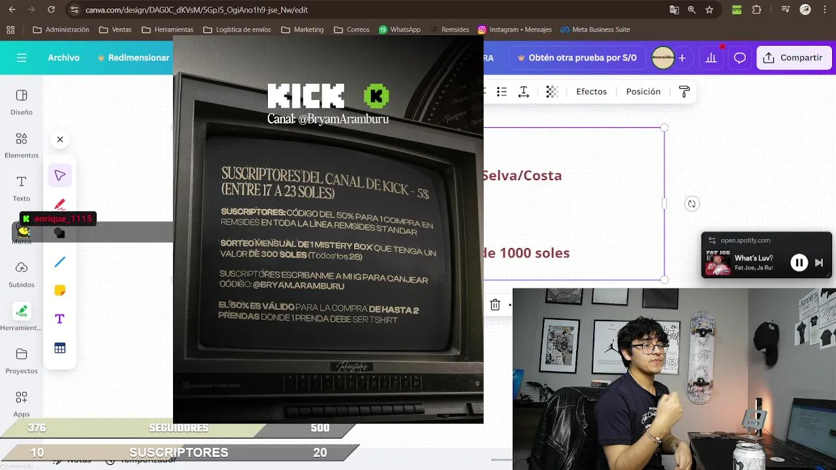The height and width of the screenshot is (470, 836).
Task: Click the Compartir share button
Action: [794, 57]
